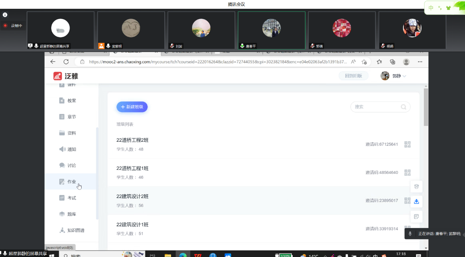Click the 学生人数 48 text

coord(130,149)
